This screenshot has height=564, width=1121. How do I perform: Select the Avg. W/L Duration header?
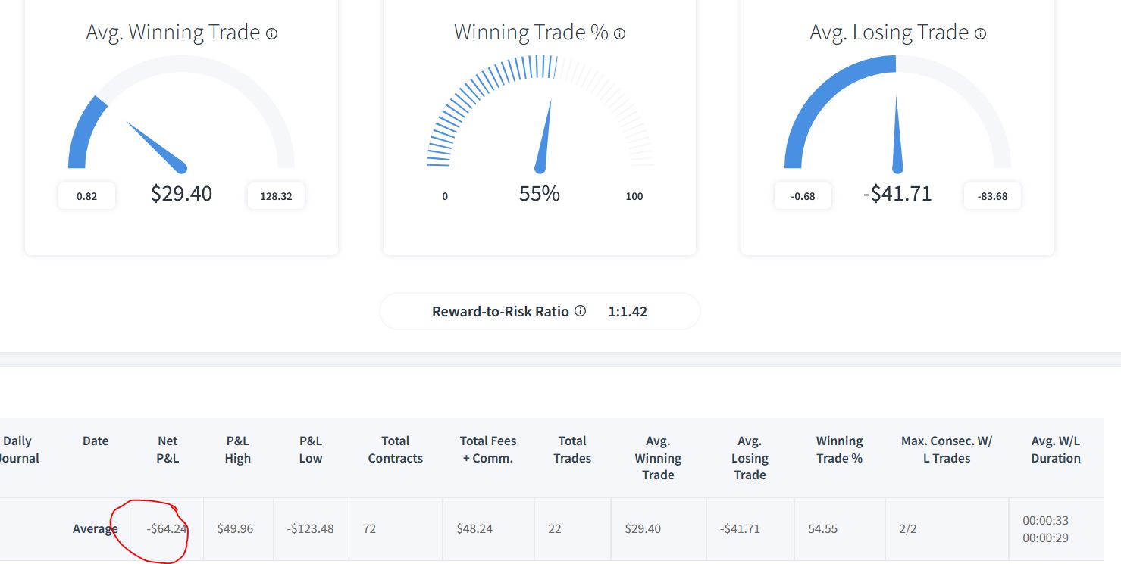[1056, 450]
